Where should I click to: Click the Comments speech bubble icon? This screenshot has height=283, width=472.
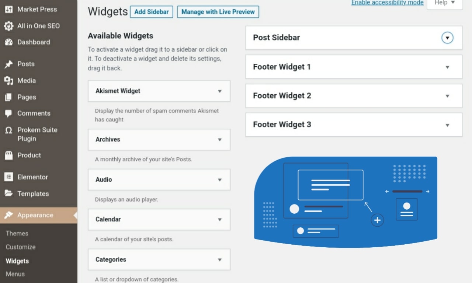8,113
